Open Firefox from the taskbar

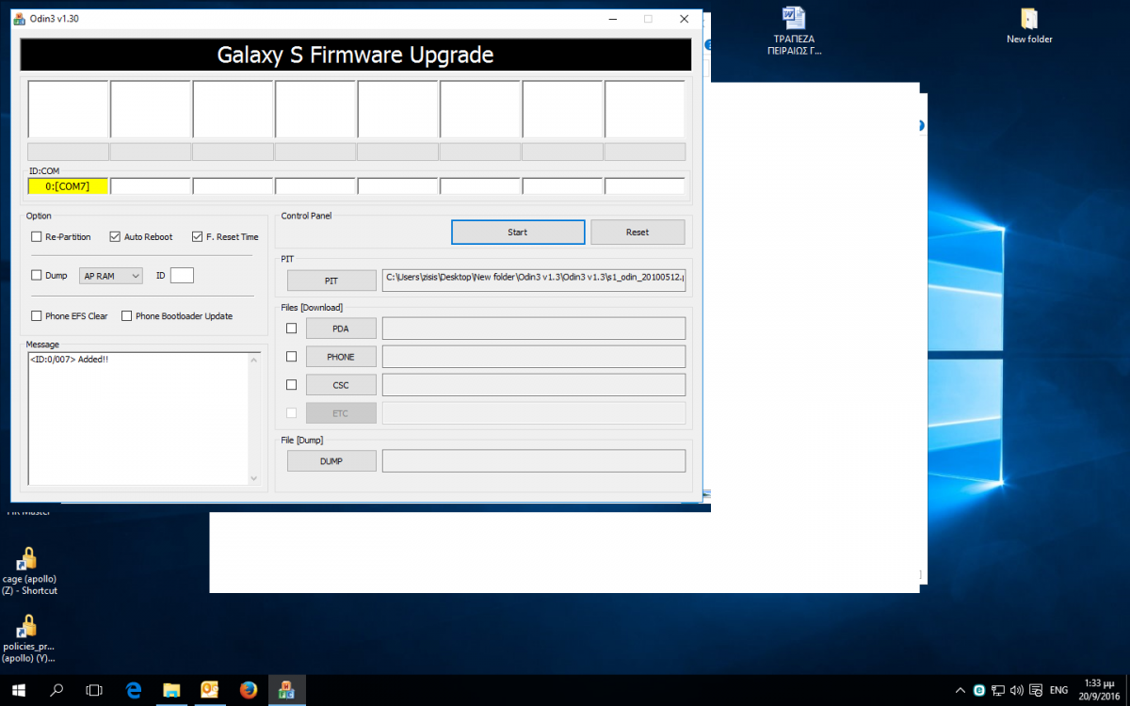pyautogui.click(x=248, y=690)
